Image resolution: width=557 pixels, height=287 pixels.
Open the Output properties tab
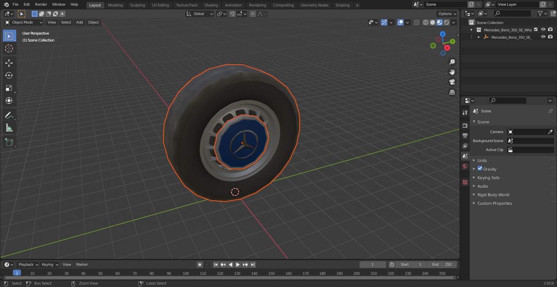(465, 136)
